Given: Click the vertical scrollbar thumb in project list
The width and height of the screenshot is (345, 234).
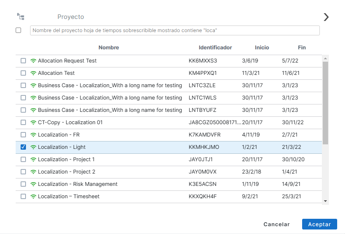Looking at the screenshot, I should pos(325,103).
